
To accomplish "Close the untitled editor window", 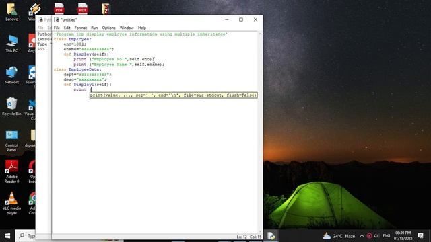I will tap(255, 19).
